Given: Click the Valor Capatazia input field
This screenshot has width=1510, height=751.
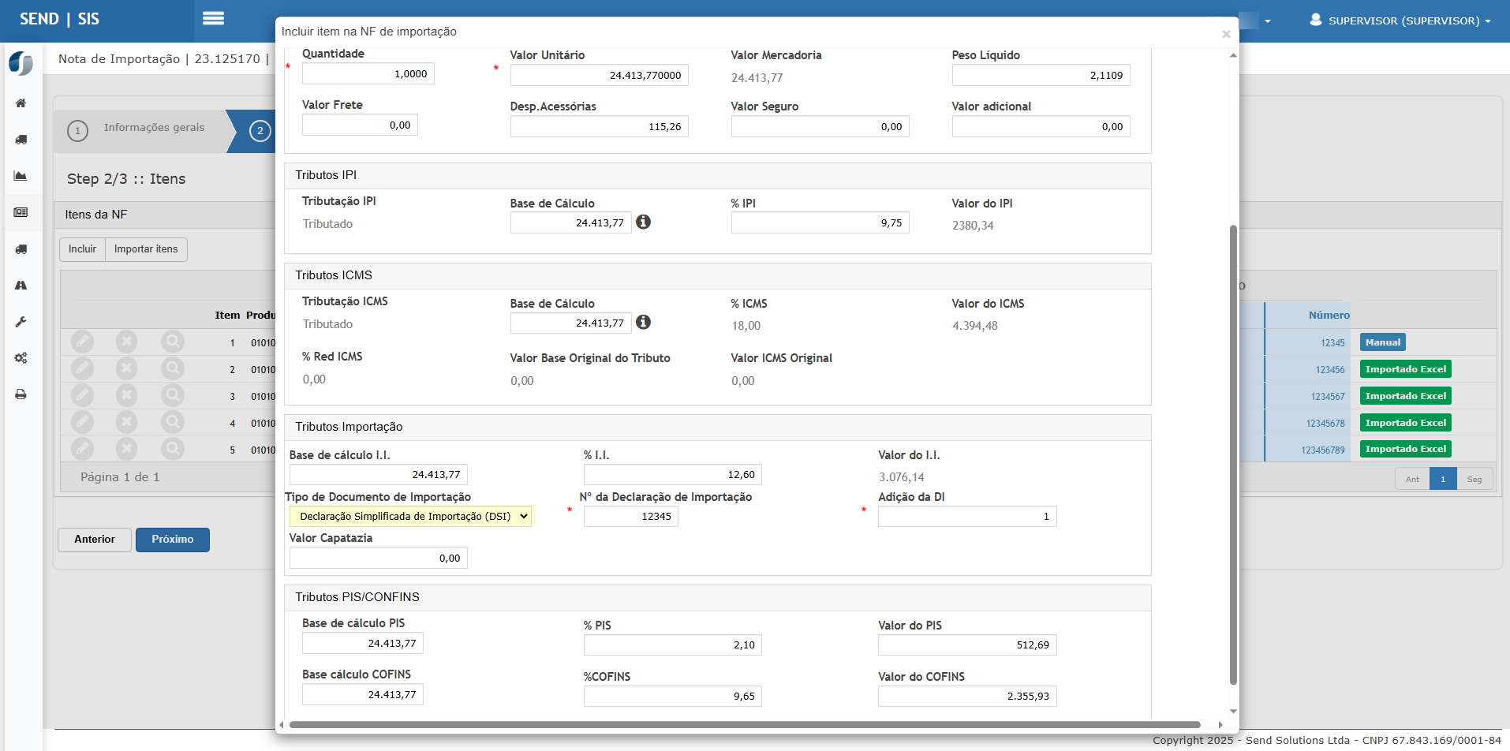Looking at the screenshot, I should coord(379,559).
